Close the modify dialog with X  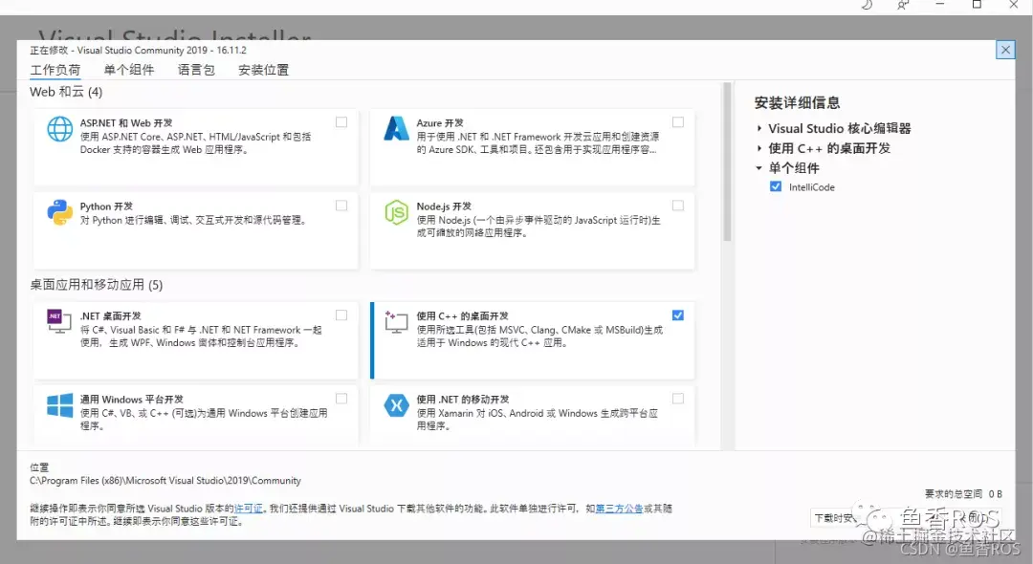(1005, 50)
